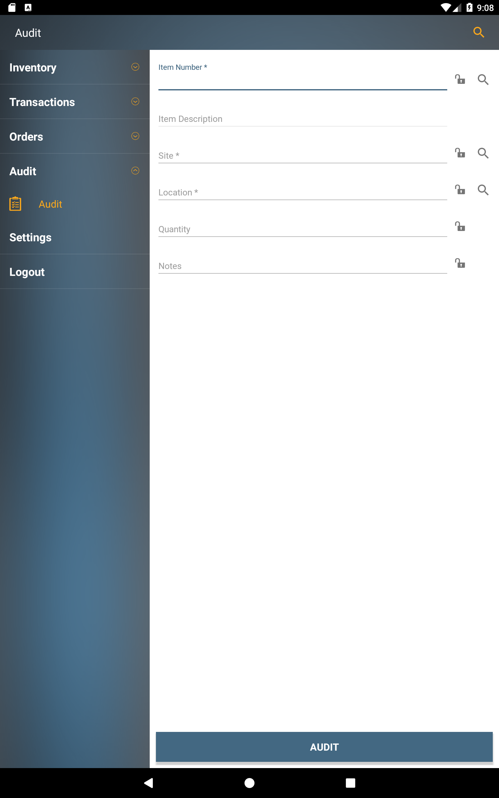Open Settings from the sidebar

[75, 237]
